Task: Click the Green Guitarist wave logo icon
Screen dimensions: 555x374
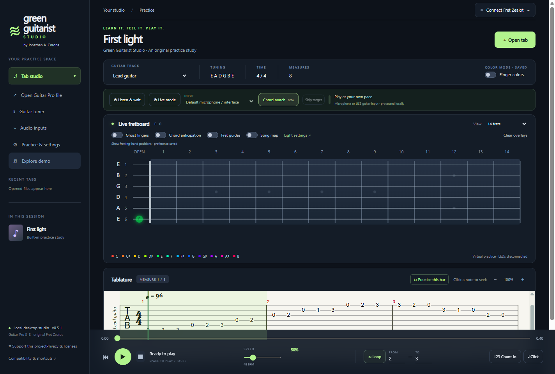Action: click(15, 31)
